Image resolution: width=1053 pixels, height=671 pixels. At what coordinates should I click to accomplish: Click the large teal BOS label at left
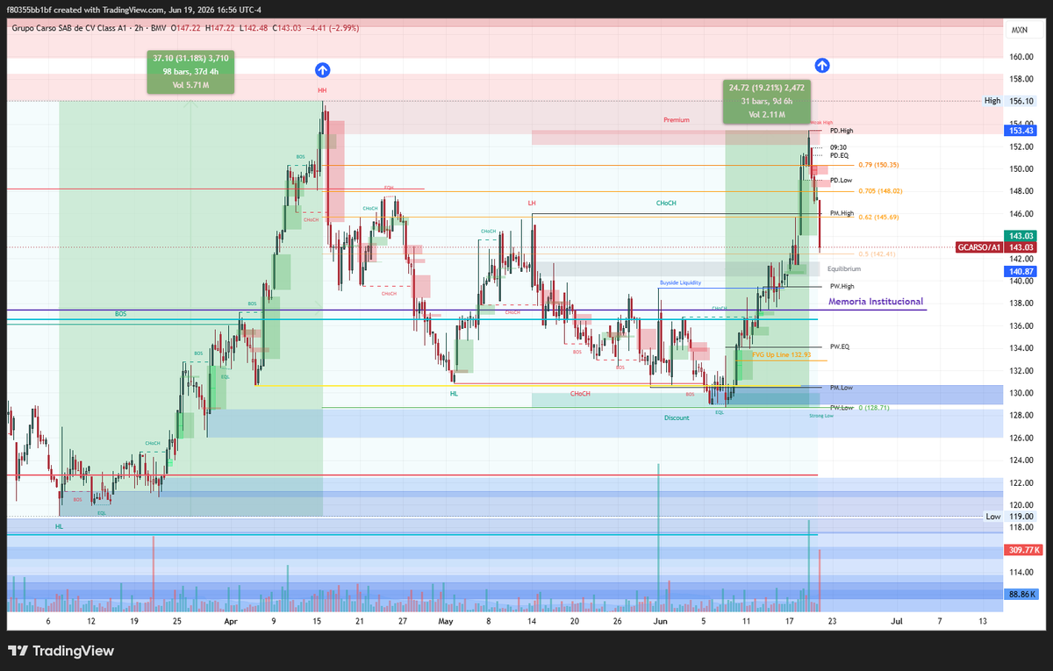(120, 314)
